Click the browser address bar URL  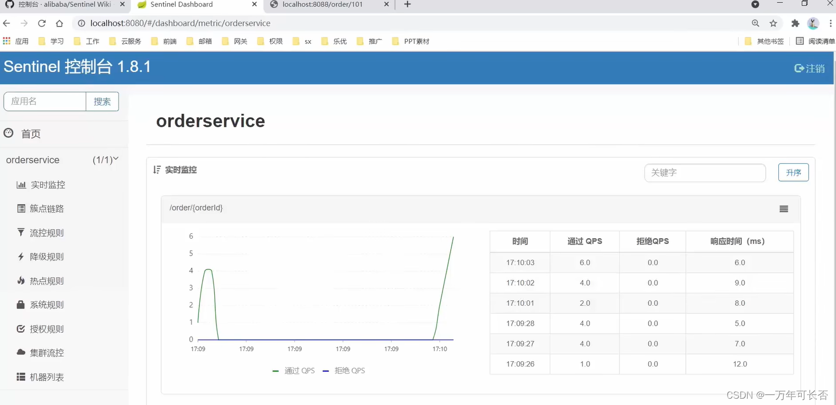(x=180, y=23)
